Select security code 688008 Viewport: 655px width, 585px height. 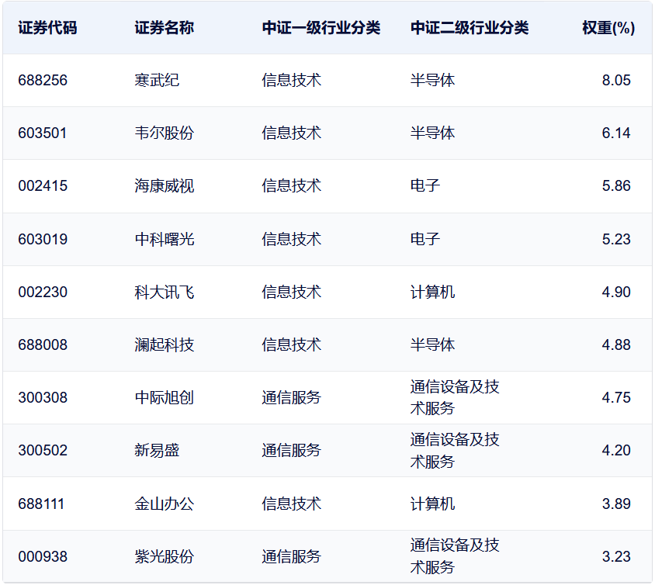click(43, 345)
